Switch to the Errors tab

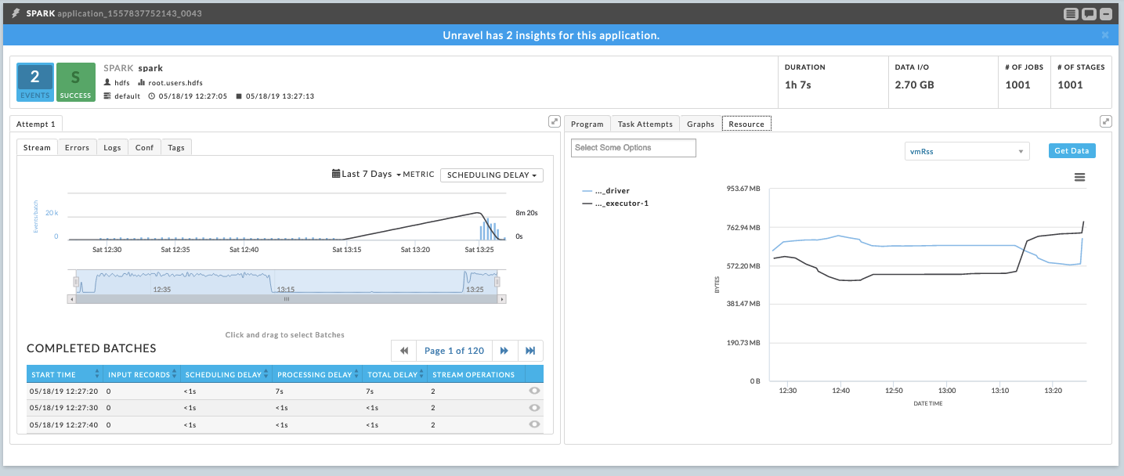click(77, 147)
